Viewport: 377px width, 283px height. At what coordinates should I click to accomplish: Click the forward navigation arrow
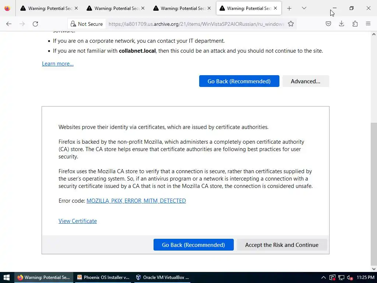[x=22, y=24]
